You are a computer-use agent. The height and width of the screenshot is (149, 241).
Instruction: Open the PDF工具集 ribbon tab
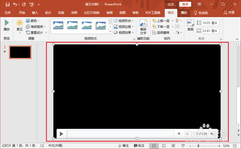point(153,13)
